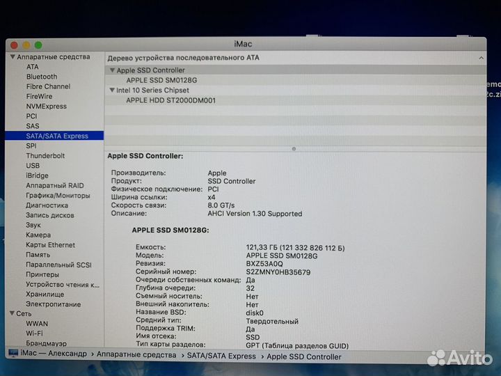Open the Диагностика entry
This screenshot has width=501, height=376.
click(x=47, y=205)
